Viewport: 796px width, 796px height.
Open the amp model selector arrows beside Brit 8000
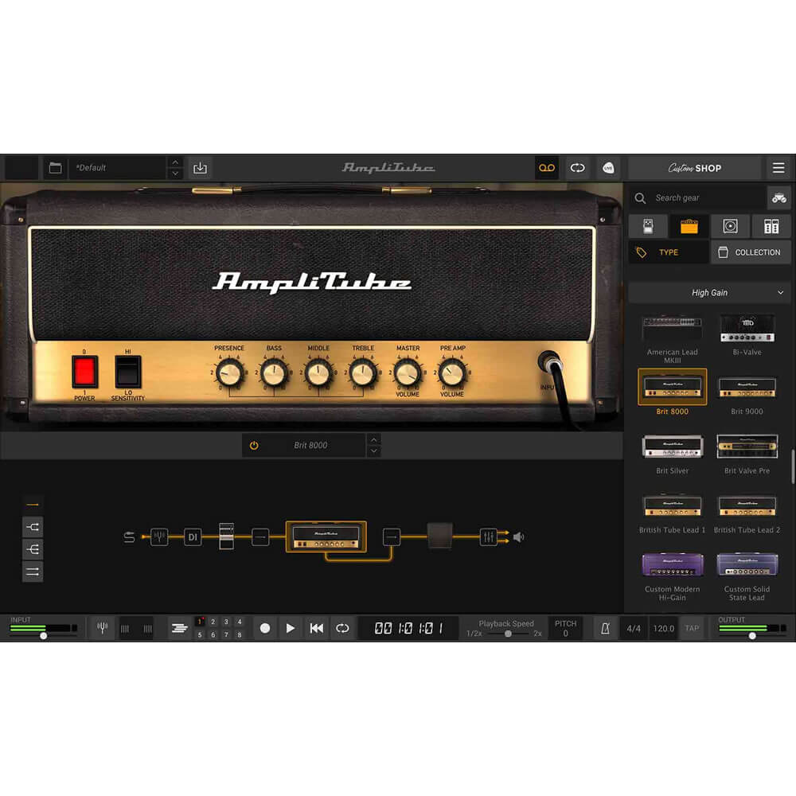[x=373, y=445]
